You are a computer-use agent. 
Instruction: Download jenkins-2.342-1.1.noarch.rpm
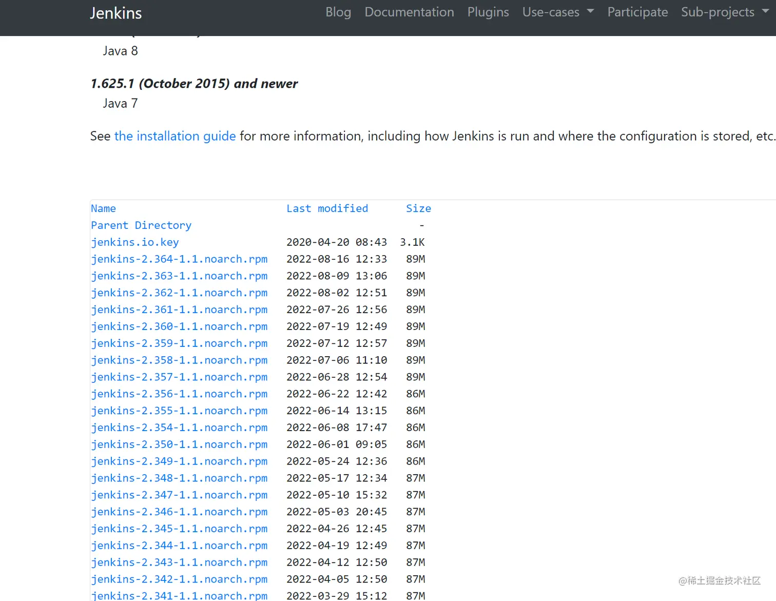pos(179,579)
